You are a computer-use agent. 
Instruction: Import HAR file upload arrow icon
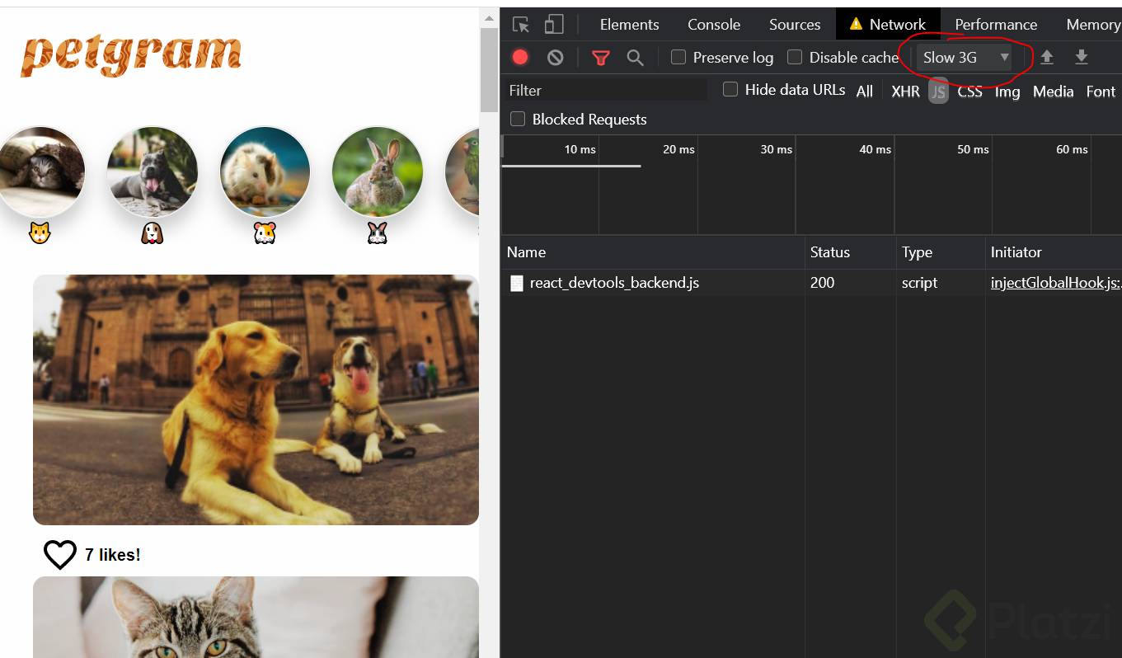(x=1047, y=57)
